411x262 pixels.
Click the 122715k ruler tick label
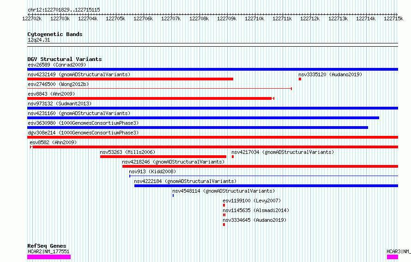tap(393, 18)
